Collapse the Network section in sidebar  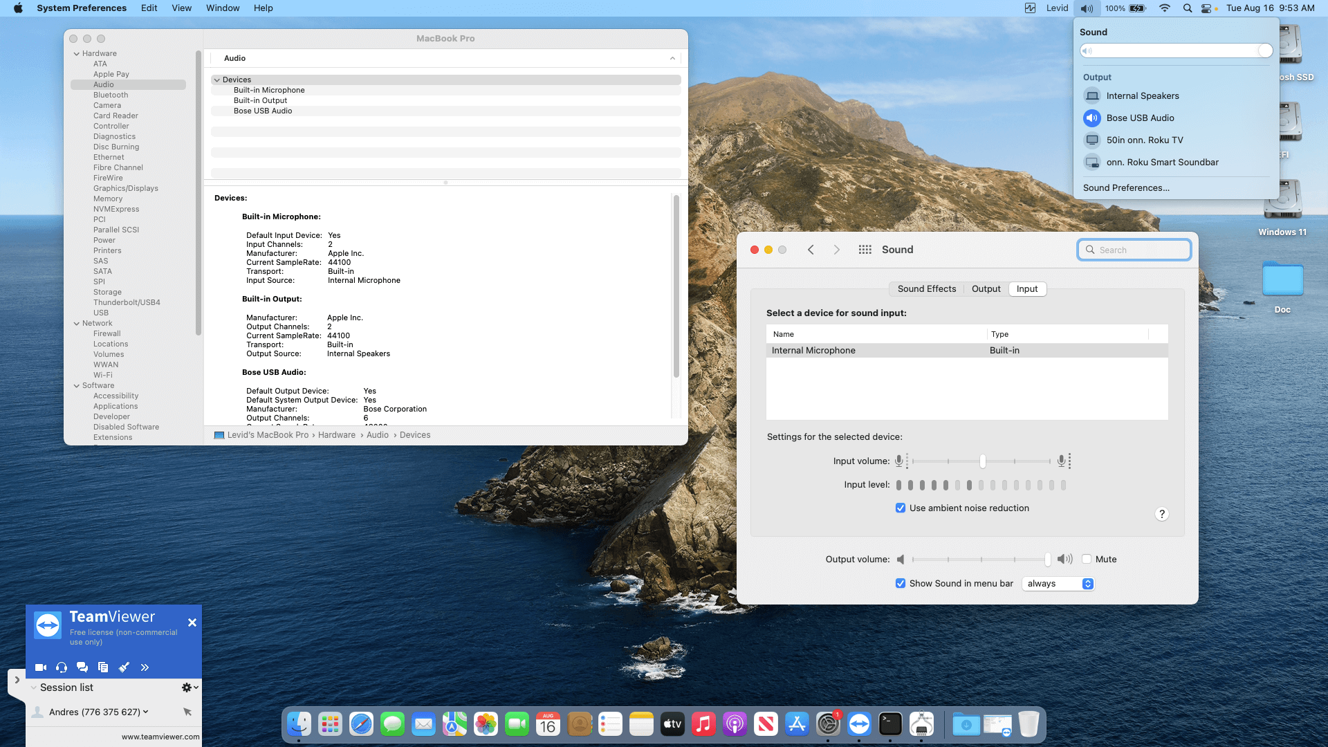click(x=77, y=323)
